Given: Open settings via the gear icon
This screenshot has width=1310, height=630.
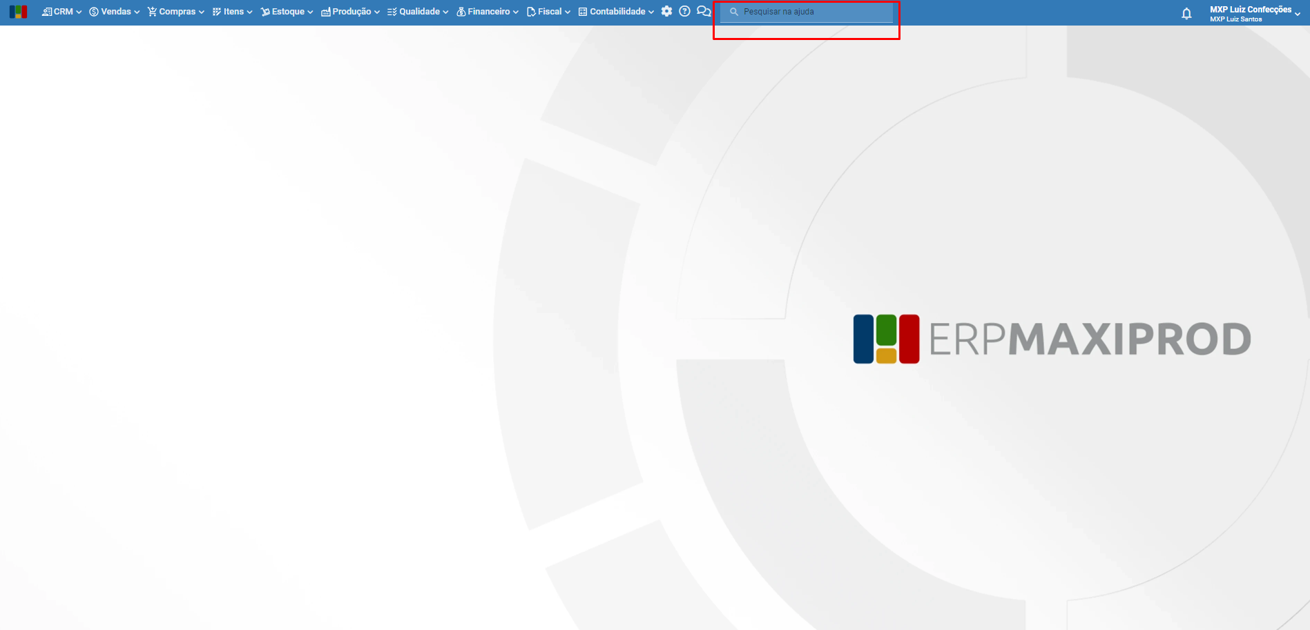Looking at the screenshot, I should pos(666,11).
